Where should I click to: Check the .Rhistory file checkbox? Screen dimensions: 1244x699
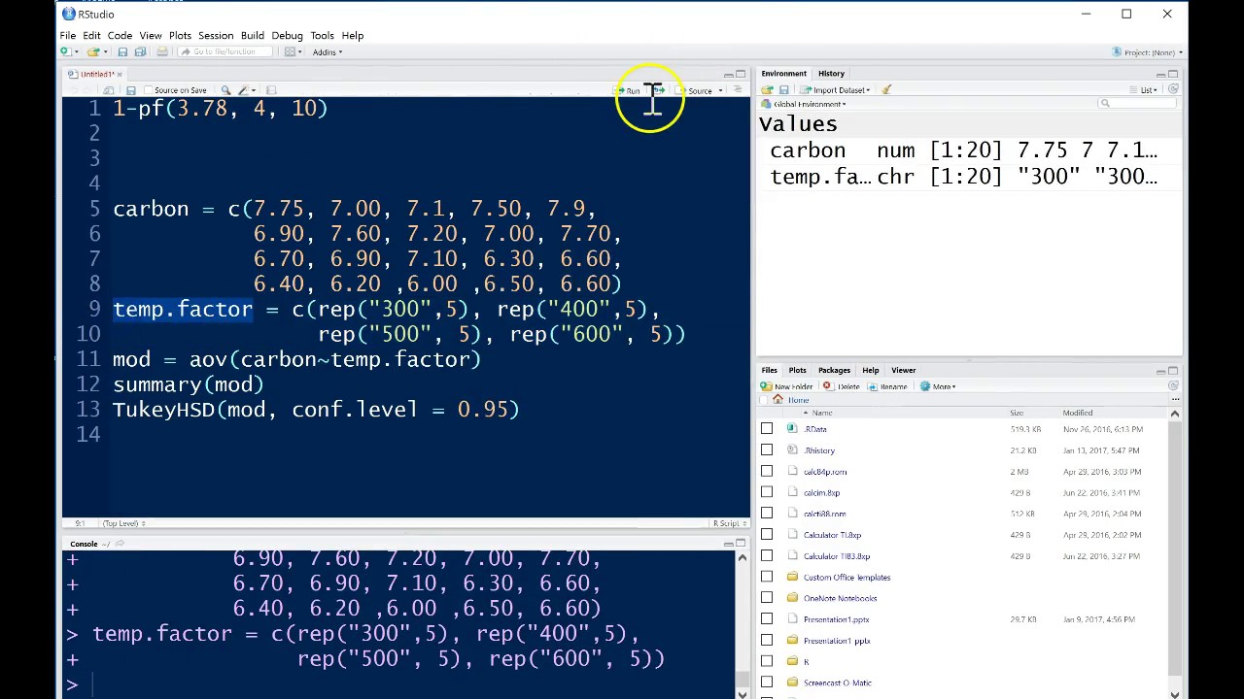[x=767, y=450]
